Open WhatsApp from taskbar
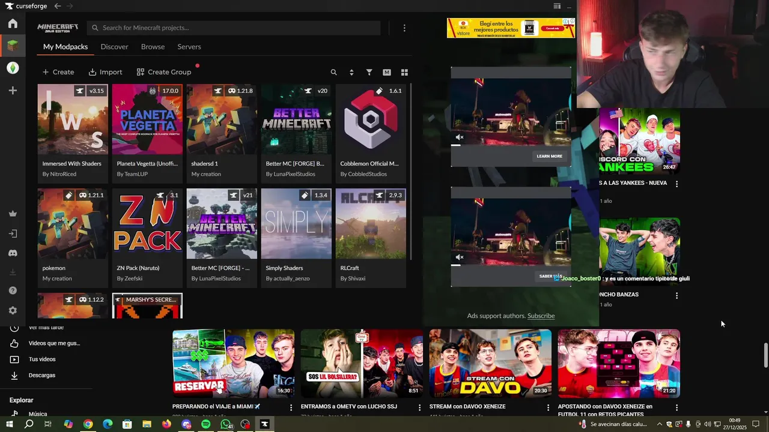 click(226, 424)
